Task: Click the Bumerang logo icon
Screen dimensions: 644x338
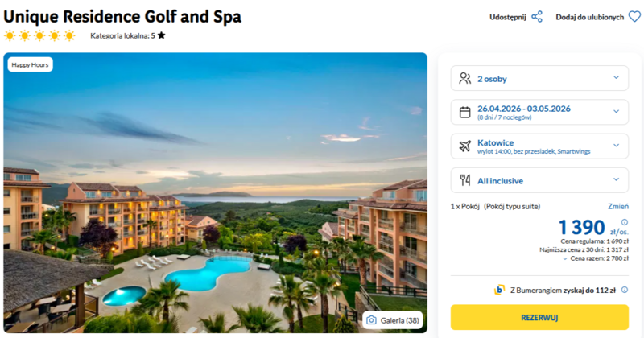Action: pyautogui.click(x=499, y=290)
